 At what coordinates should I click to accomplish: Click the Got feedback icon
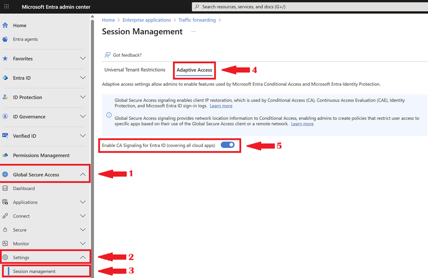point(107,55)
